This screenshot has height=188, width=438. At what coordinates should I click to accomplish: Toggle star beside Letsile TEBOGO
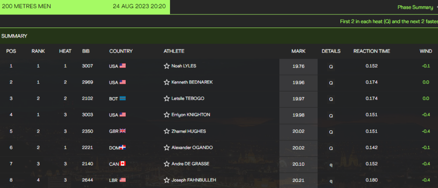[x=167, y=98]
